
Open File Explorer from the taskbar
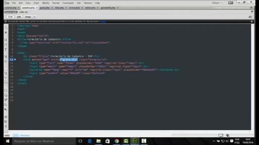(99, 141)
